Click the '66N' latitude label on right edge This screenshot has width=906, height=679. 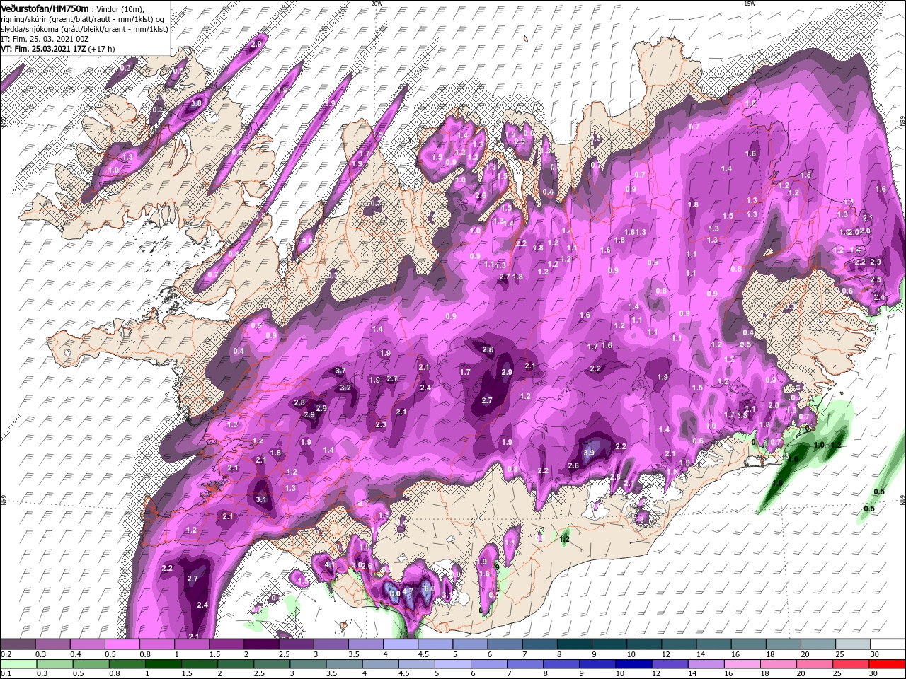point(902,122)
